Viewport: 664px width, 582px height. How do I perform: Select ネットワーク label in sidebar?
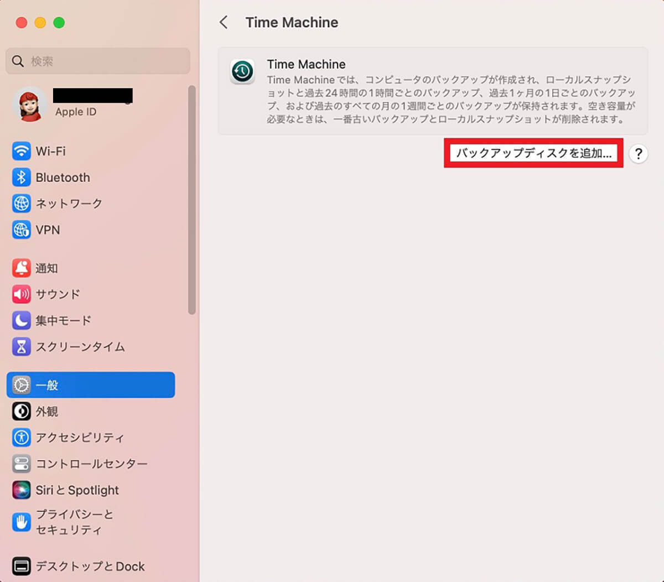(69, 204)
